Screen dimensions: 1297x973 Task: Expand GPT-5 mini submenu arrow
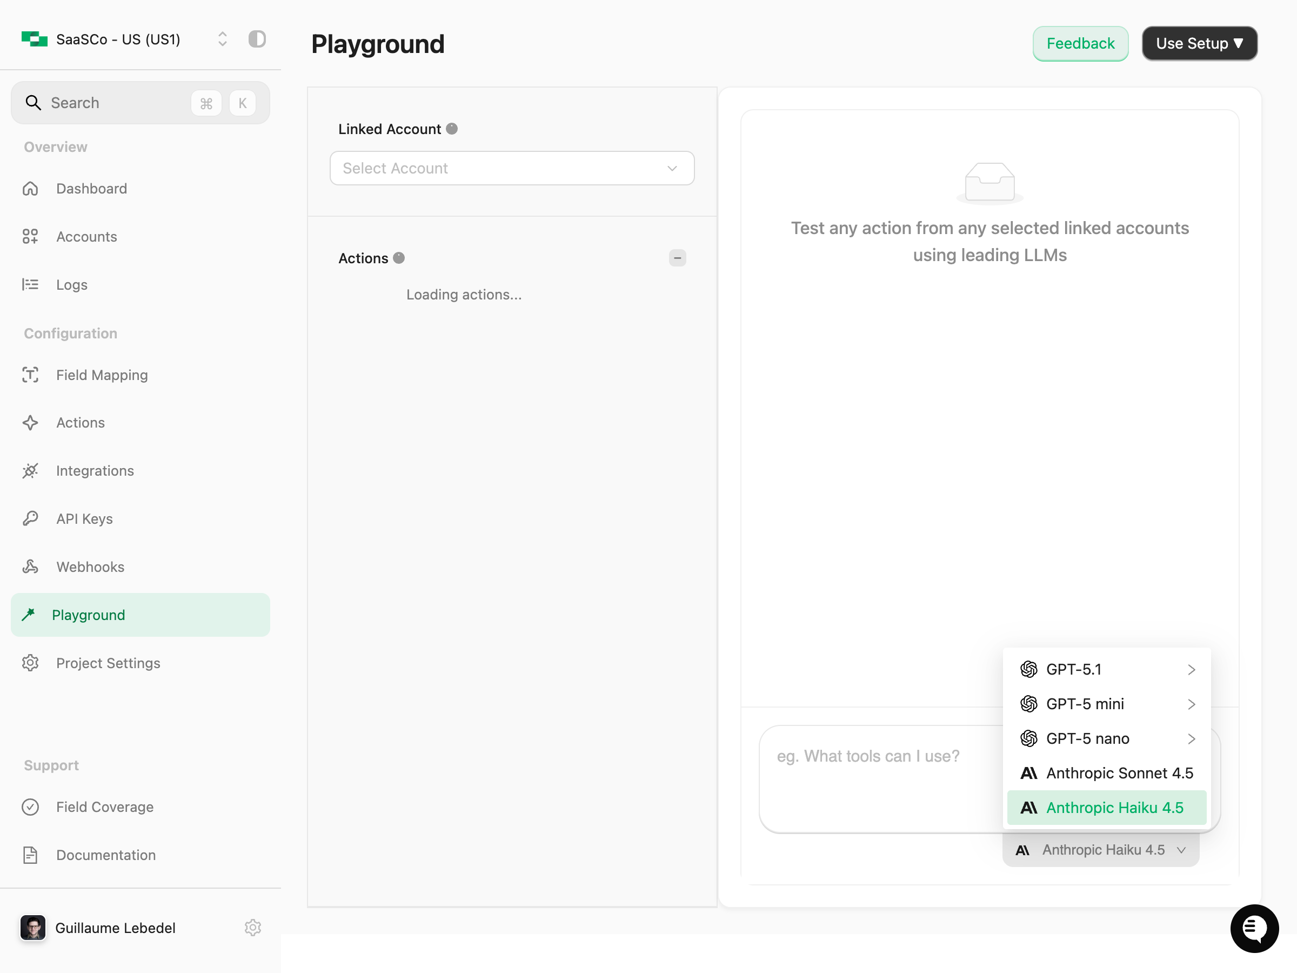(x=1191, y=704)
